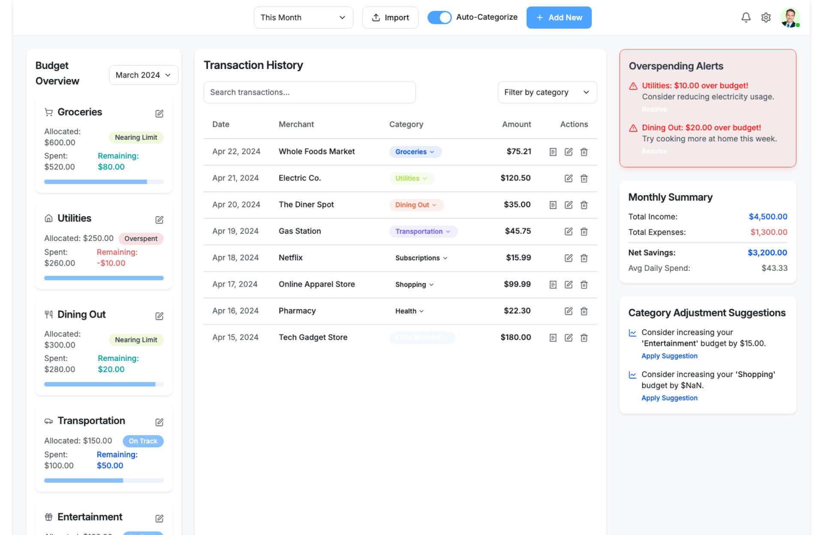Click the Add New button
The width and height of the screenshot is (823, 535).
(x=559, y=18)
